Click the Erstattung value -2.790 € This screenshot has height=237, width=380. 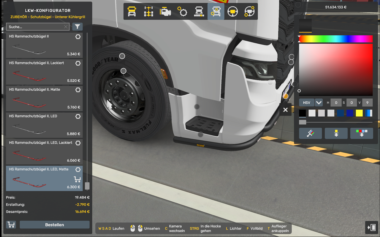tap(82, 205)
